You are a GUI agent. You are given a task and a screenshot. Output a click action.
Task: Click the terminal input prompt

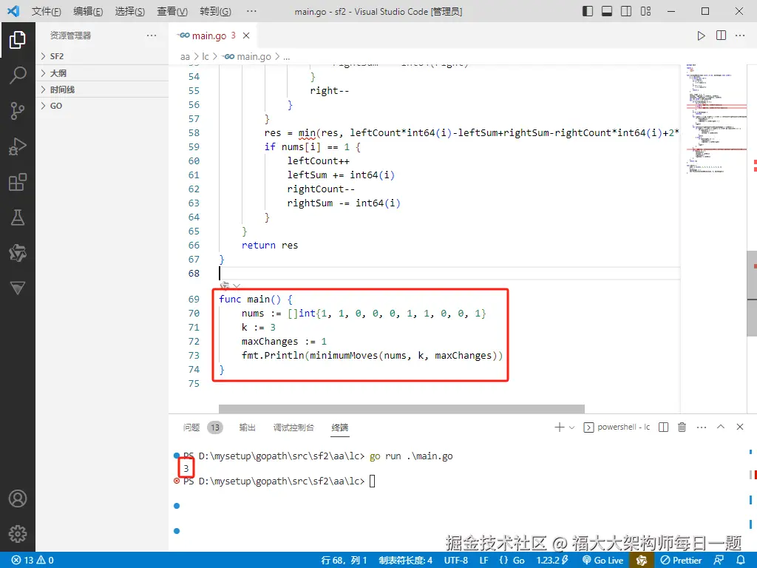(373, 481)
